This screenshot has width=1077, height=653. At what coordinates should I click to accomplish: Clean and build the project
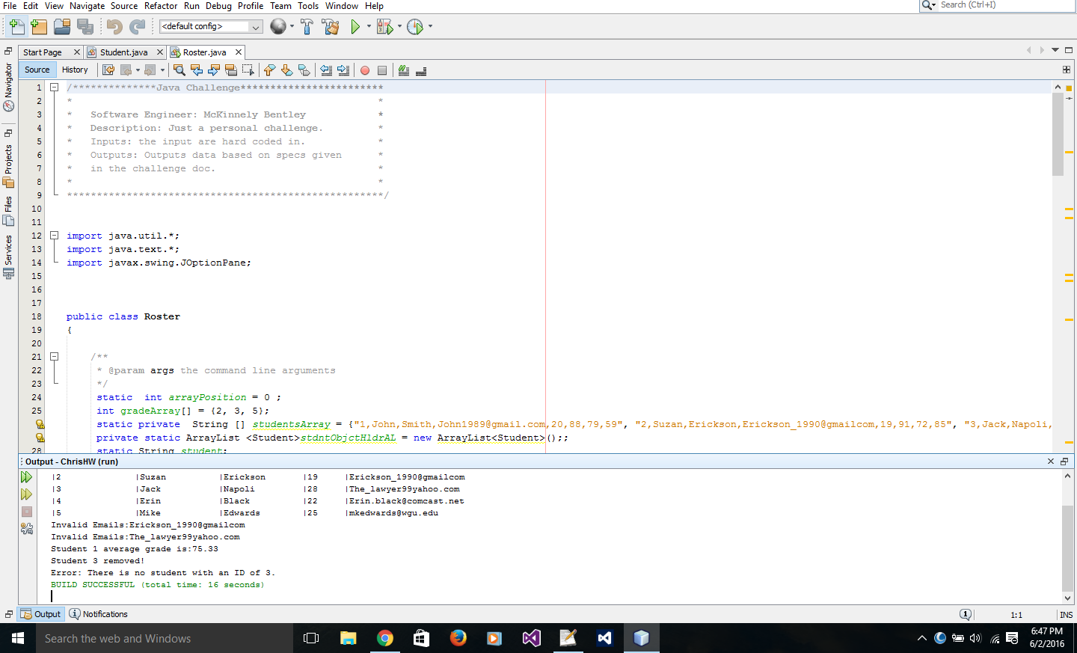(331, 27)
